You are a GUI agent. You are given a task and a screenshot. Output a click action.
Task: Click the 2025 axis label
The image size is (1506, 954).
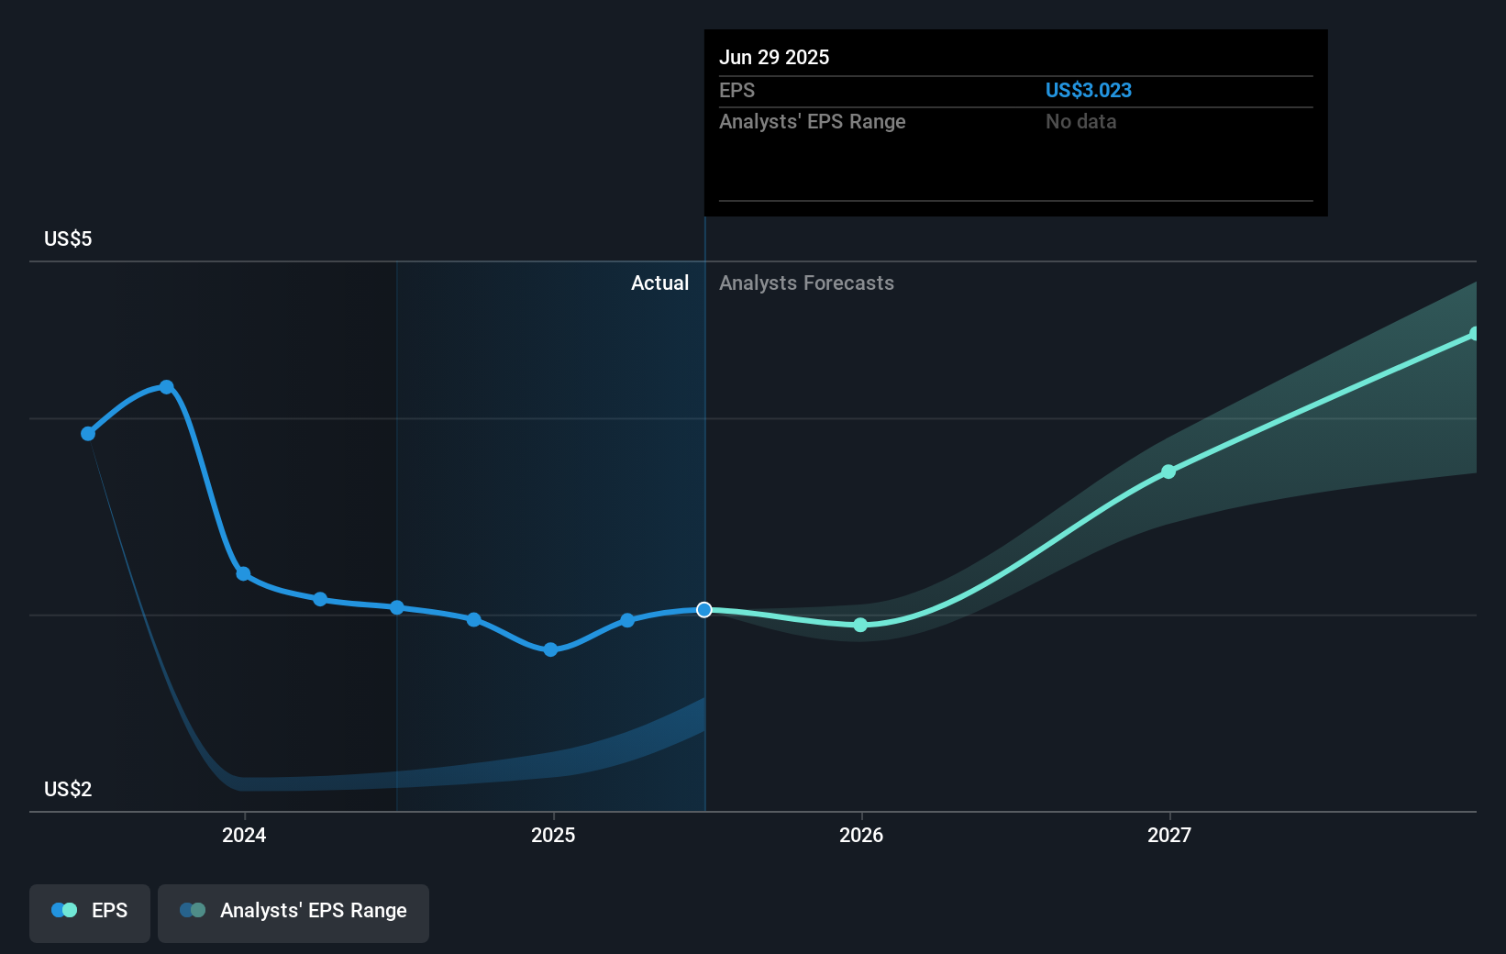pos(553,835)
